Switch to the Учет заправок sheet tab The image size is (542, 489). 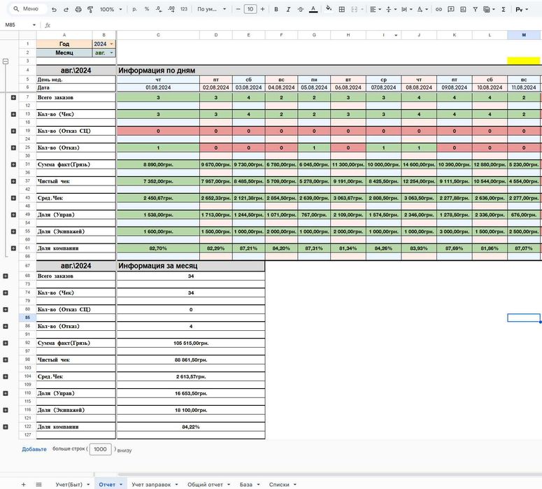[151, 485]
